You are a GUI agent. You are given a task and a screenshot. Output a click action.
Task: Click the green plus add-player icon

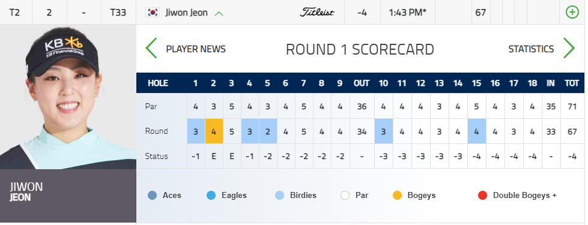pyautogui.click(x=572, y=13)
